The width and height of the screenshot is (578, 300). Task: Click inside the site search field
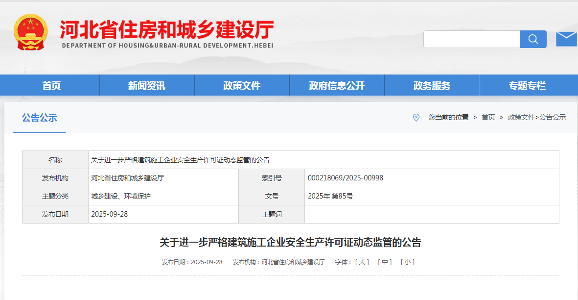471,39
